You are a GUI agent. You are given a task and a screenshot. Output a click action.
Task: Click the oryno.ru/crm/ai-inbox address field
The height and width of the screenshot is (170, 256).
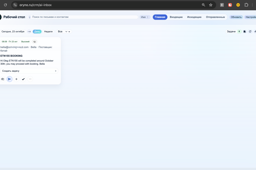pos(36,5)
